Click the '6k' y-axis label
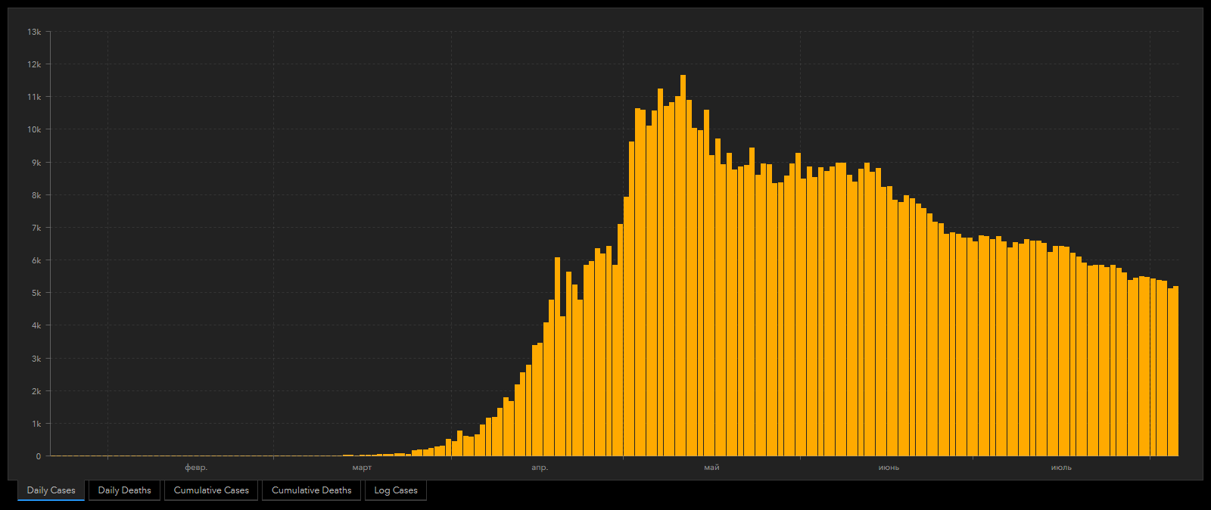The height and width of the screenshot is (510, 1211). tap(36, 260)
